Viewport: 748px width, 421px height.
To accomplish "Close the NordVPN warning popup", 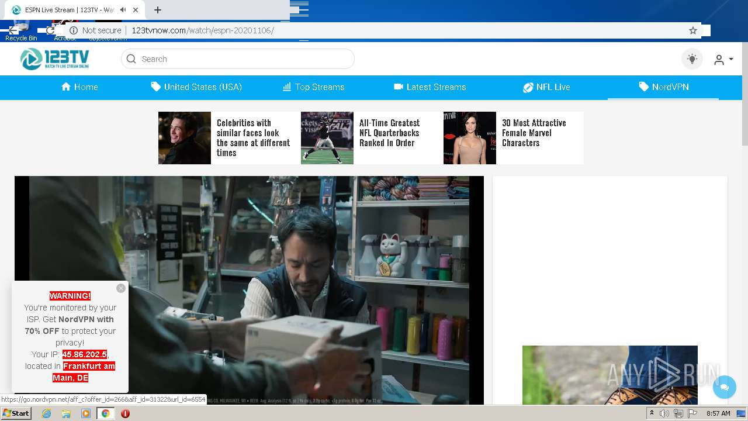I will [121, 288].
